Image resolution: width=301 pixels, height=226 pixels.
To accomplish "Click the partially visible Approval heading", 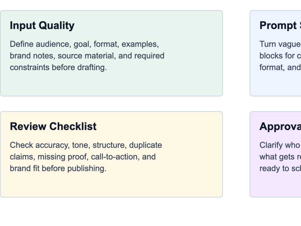I will click(x=280, y=127).
